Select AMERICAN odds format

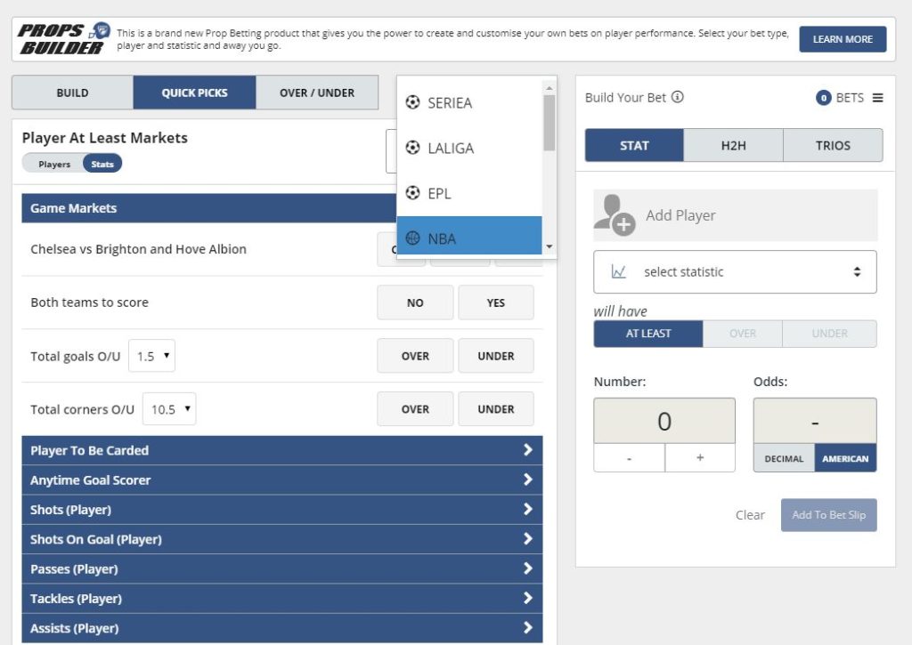(845, 458)
